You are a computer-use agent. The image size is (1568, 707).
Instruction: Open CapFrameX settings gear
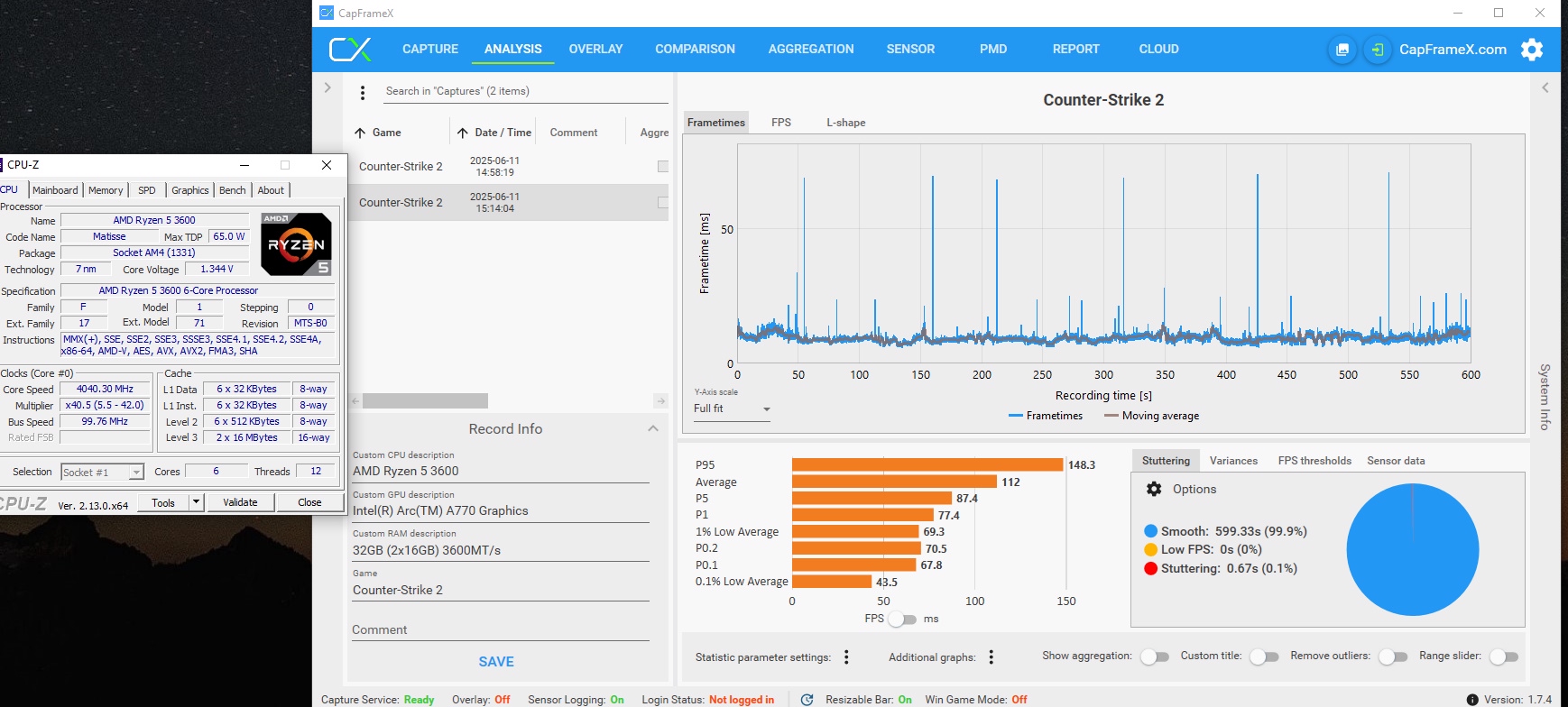[x=1532, y=50]
